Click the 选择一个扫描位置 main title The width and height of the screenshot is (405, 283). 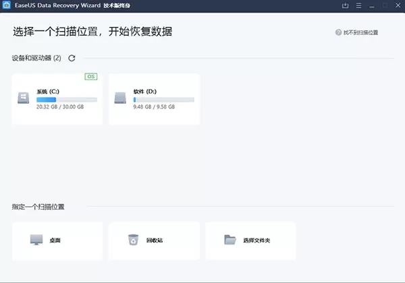[x=92, y=32]
